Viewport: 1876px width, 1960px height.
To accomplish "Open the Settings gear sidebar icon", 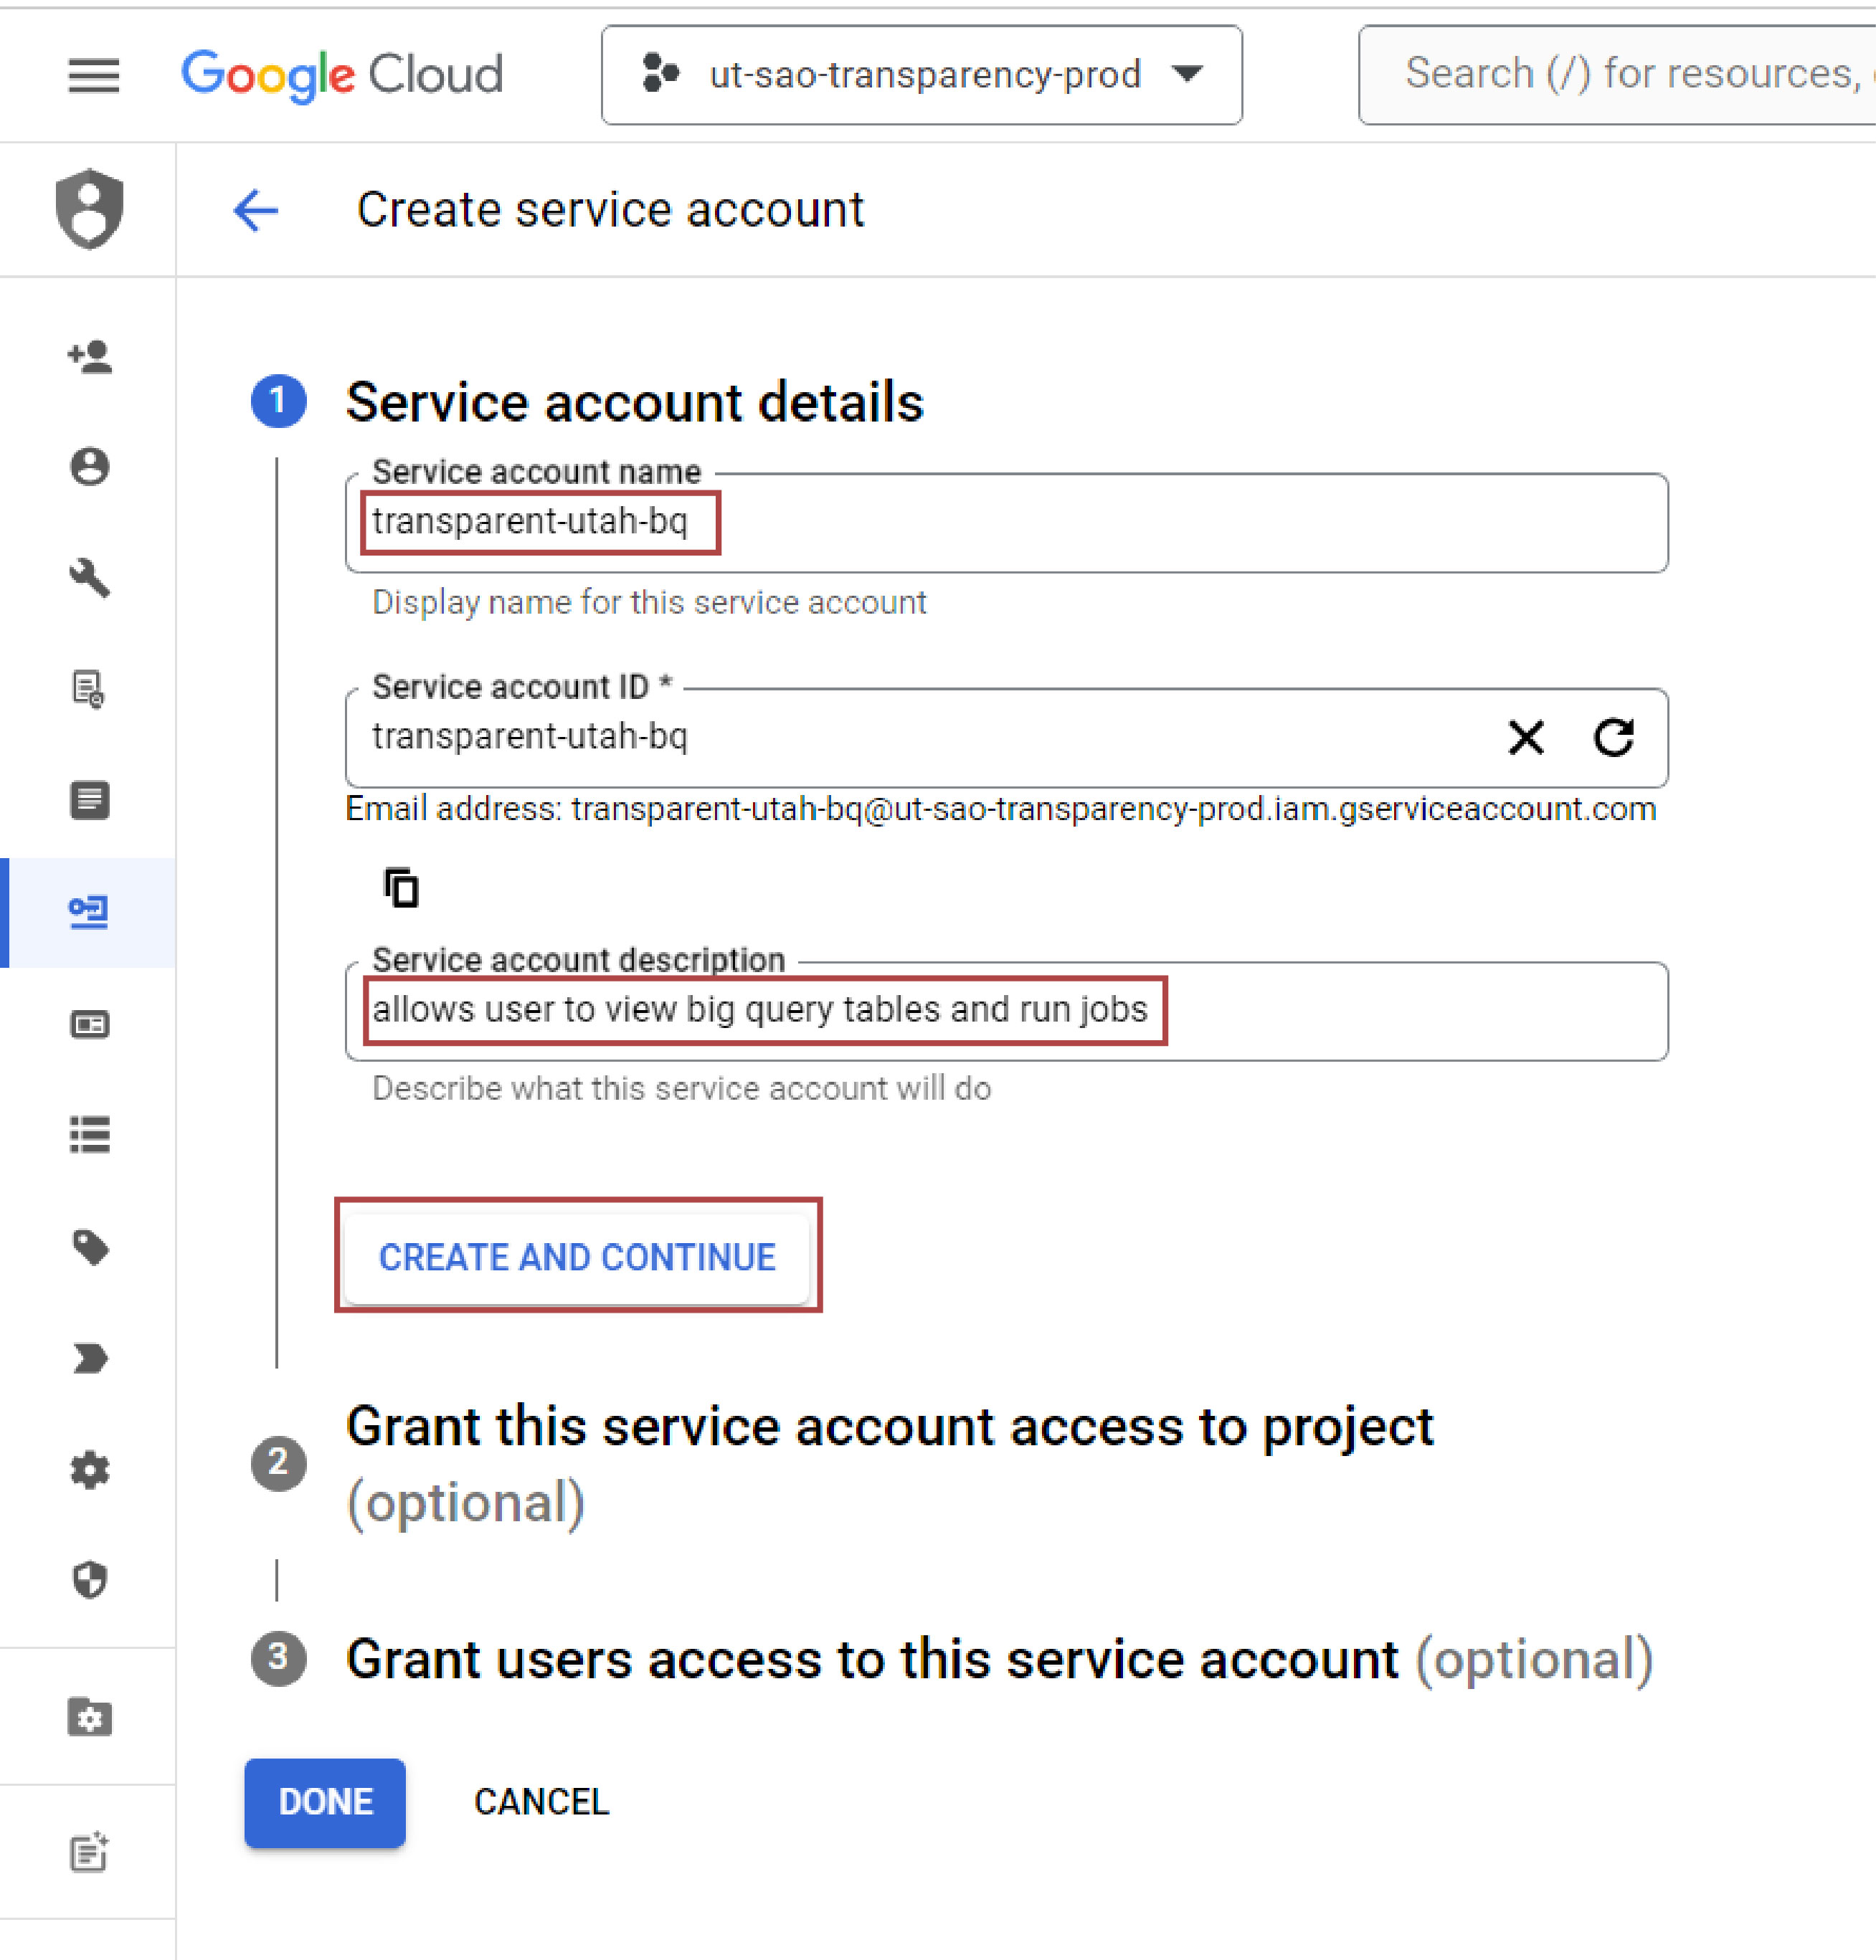I will (x=90, y=1469).
